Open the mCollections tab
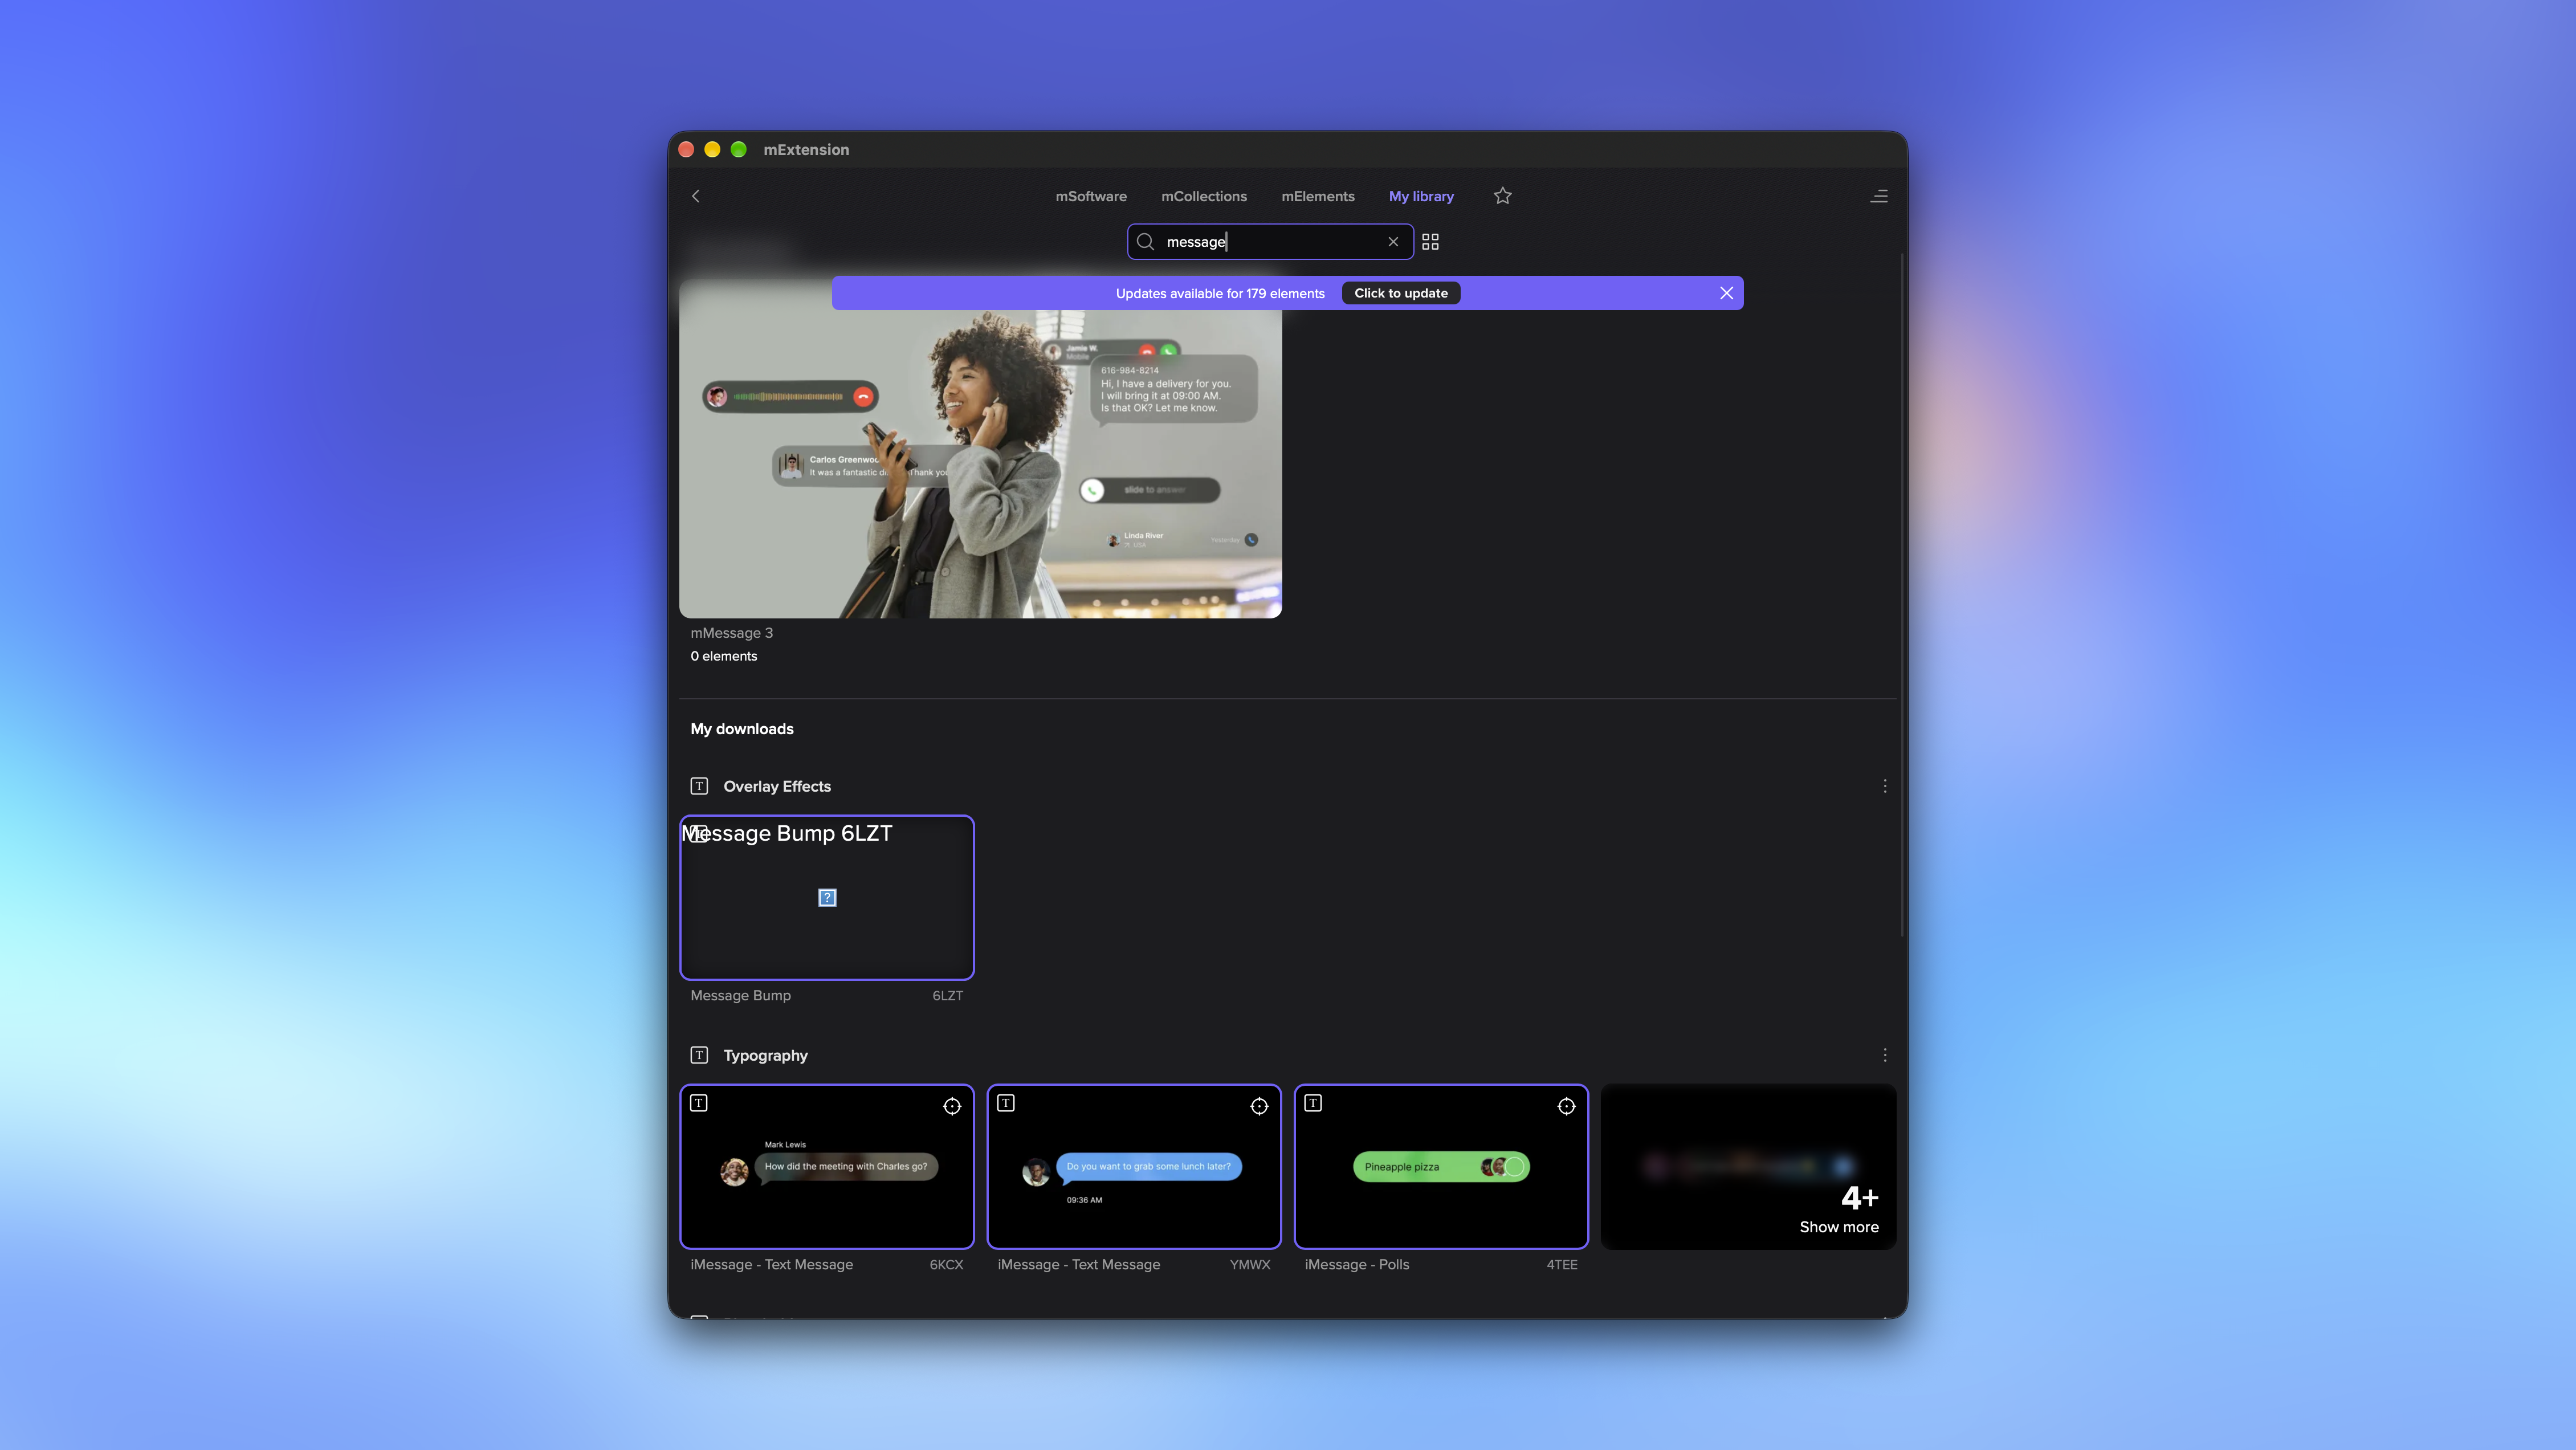Screen dimensions: 2576x1450 (1204, 196)
